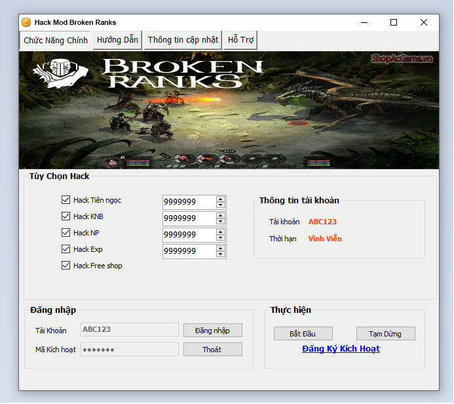Decrease Hack NP value with down arrow
The height and width of the screenshot is (404, 454).
[x=221, y=237]
